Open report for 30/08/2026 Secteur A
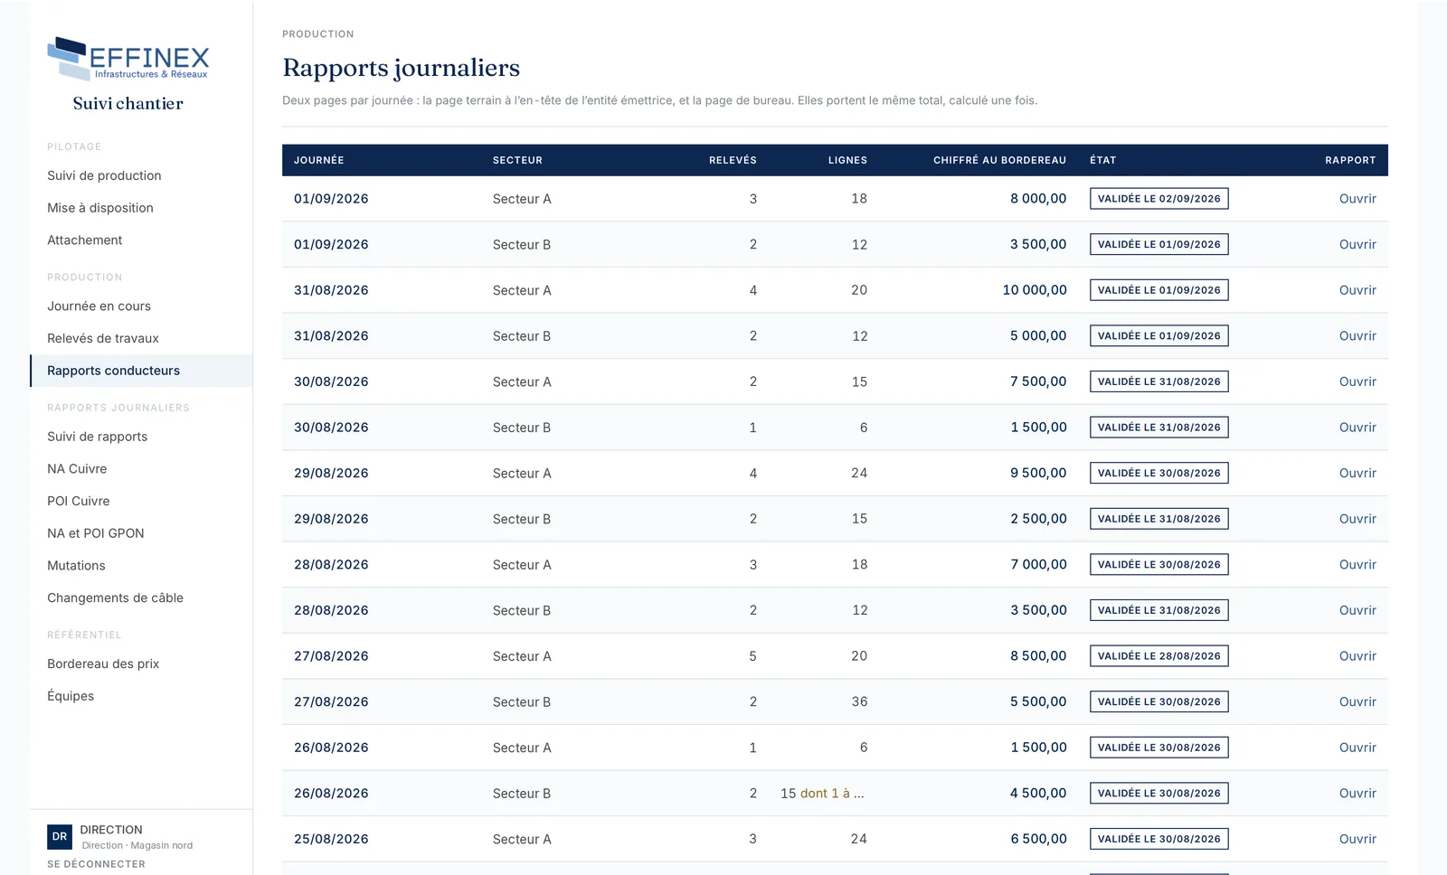The image size is (1447, 875). pos(1357,381)
